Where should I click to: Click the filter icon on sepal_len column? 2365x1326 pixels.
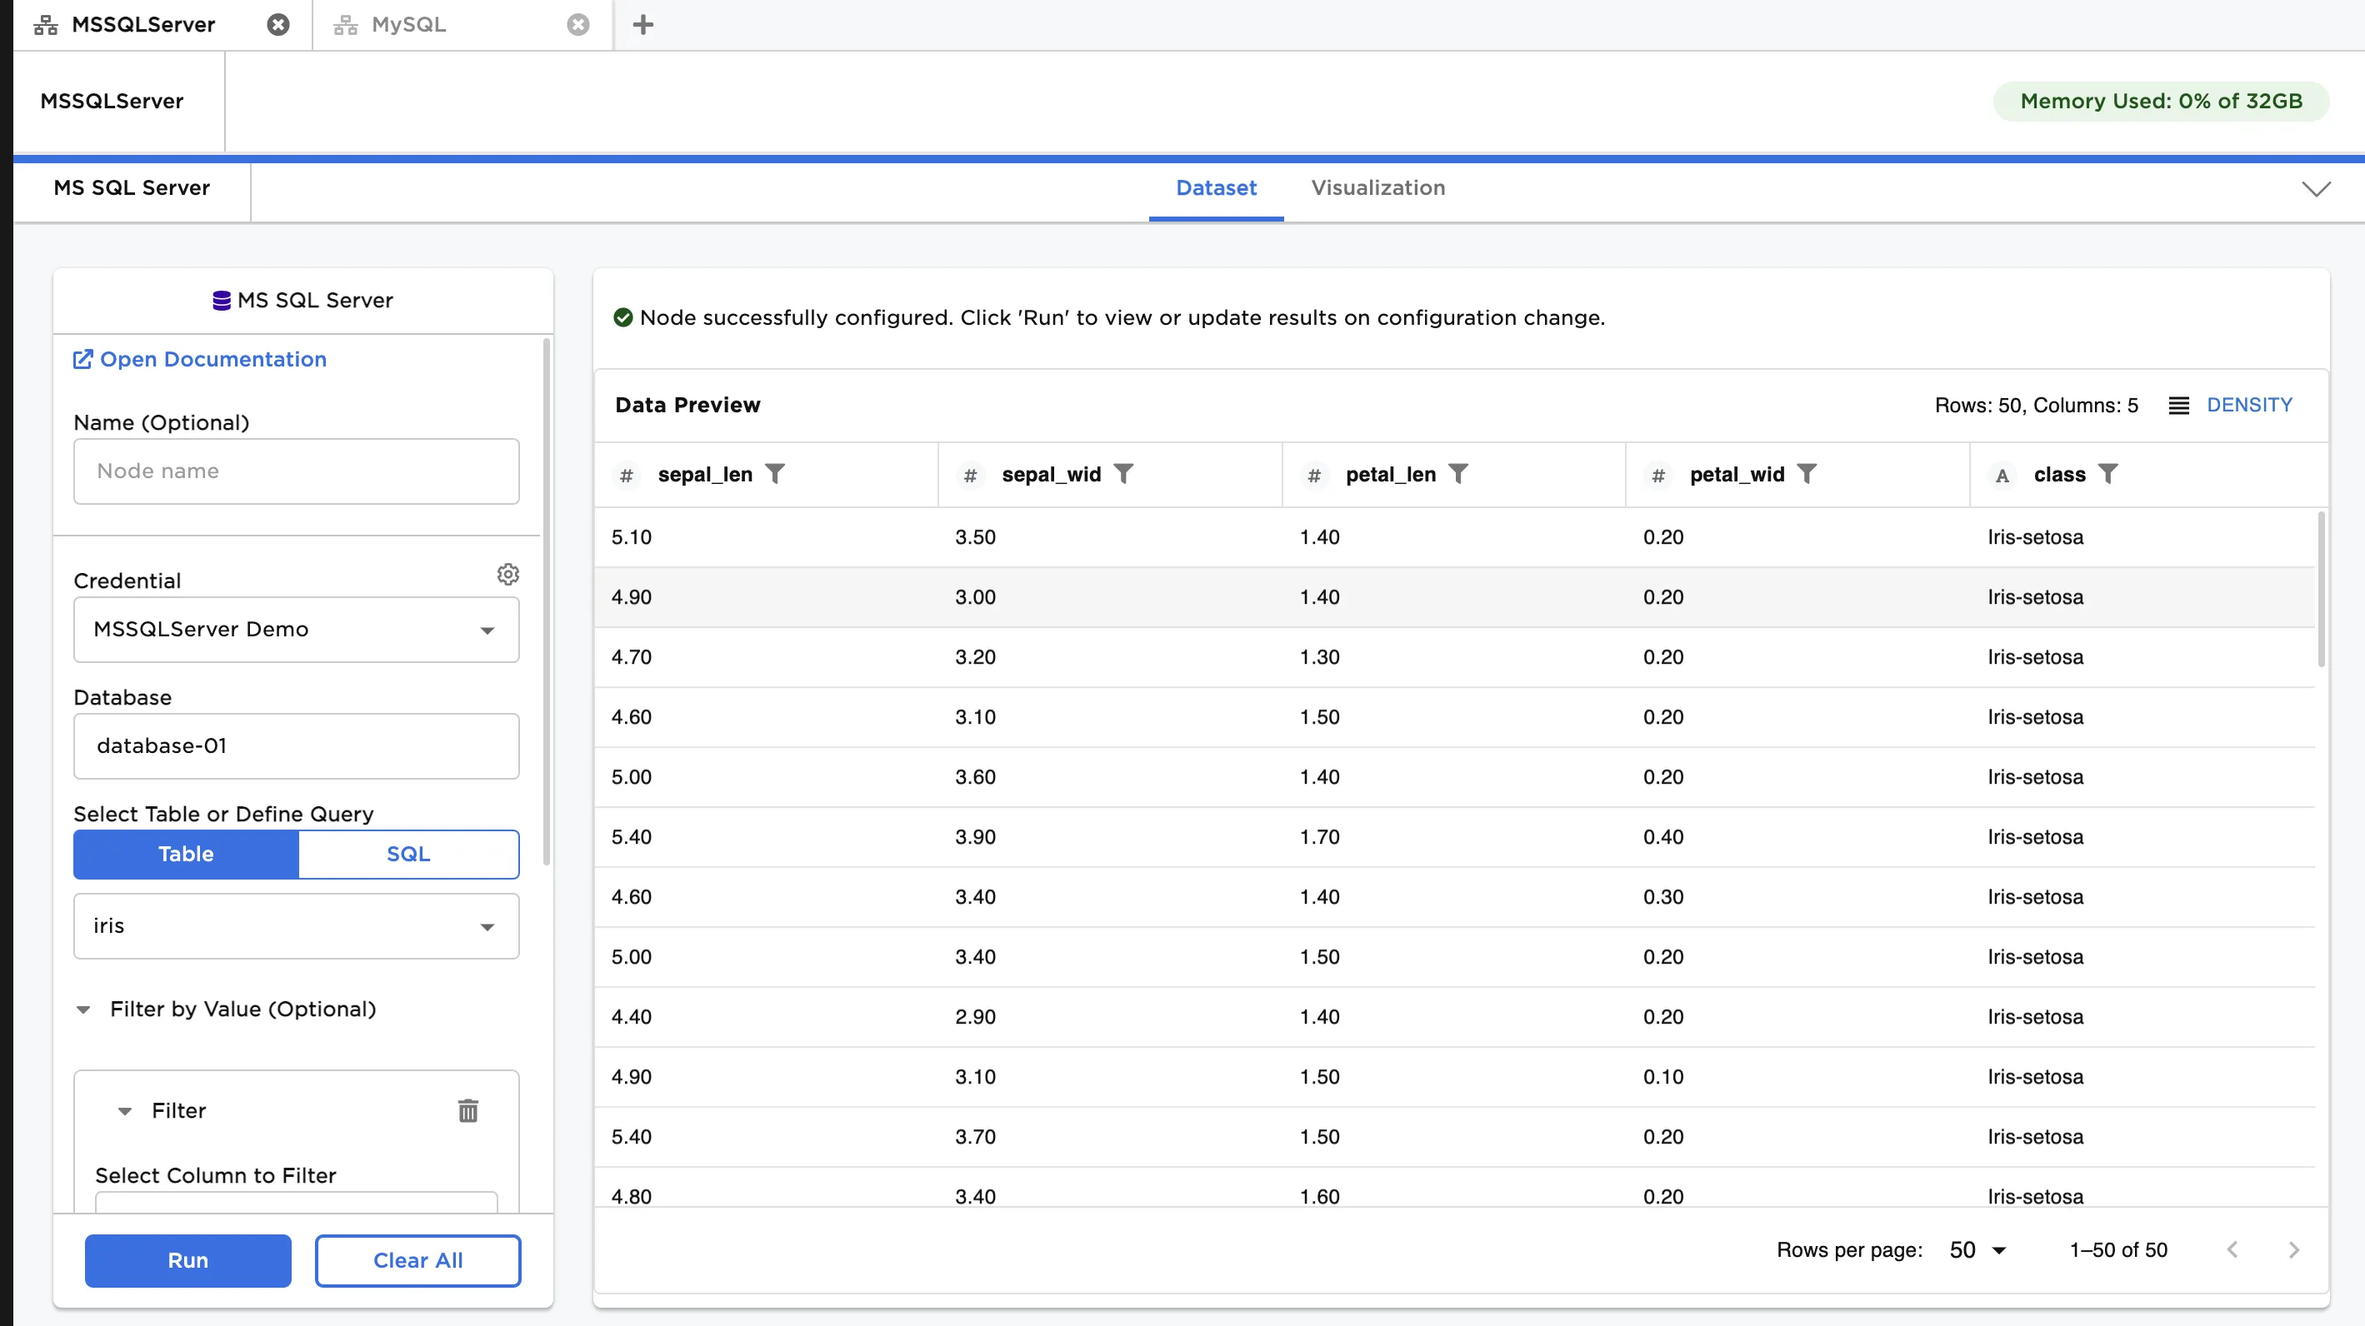point(776,473)
